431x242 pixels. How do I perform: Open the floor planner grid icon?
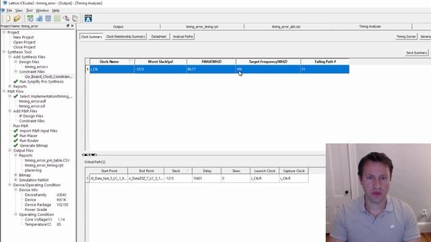click(x=48, y=18)
